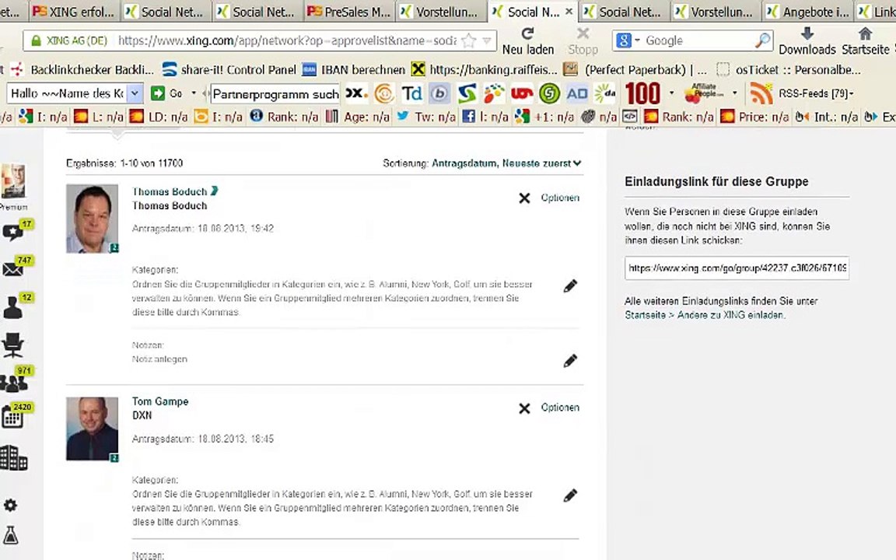Click the Premium profile picture in sidebar
This screenshot has height=560, width=896.
(13, 180)
